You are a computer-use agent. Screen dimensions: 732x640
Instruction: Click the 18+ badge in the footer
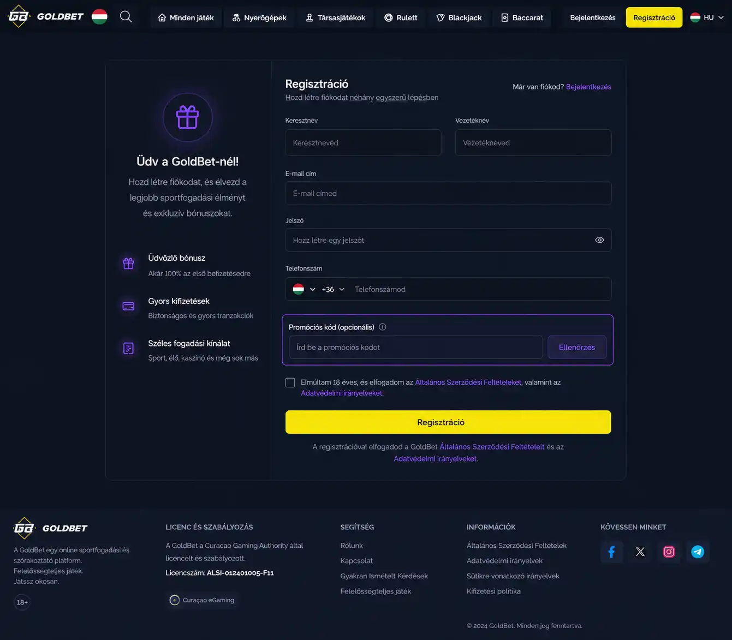[22, 602]
